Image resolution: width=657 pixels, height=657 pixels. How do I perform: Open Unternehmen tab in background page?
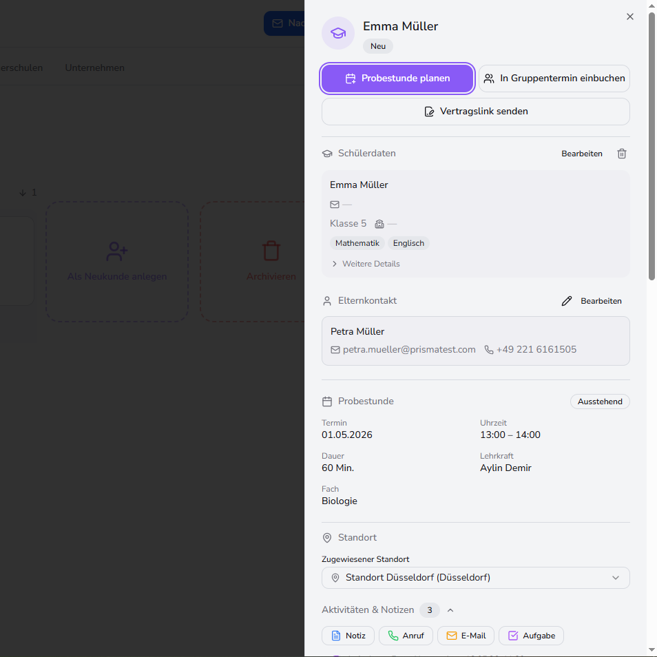pyautogui.click(x=95, y=68)
